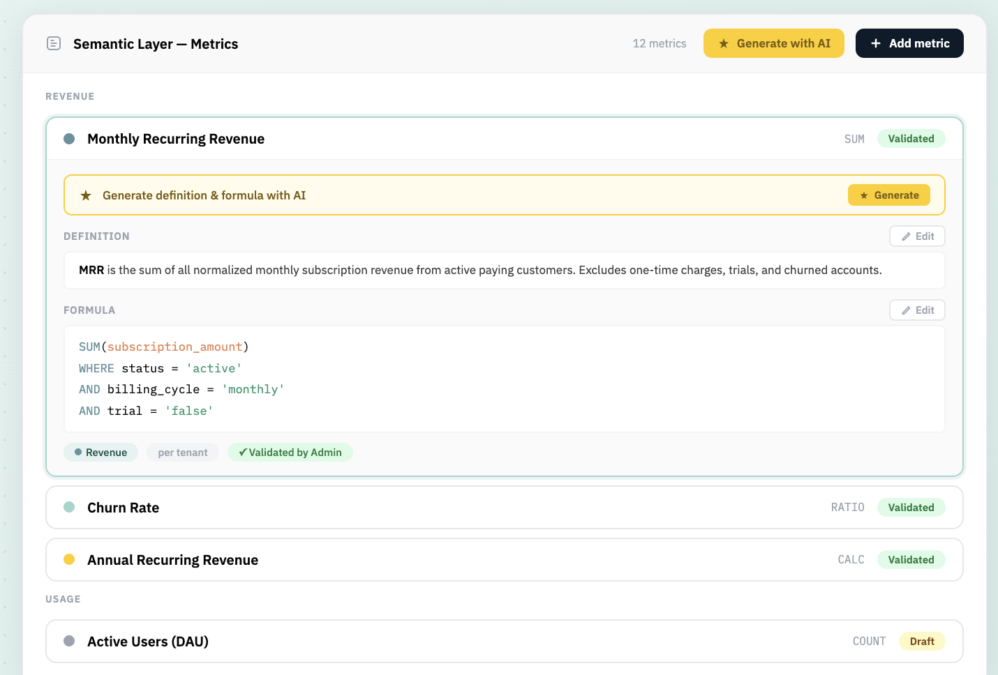Click the plus icon in Add metric
Viewport: 998px width, 675px height.
point(876,43)
